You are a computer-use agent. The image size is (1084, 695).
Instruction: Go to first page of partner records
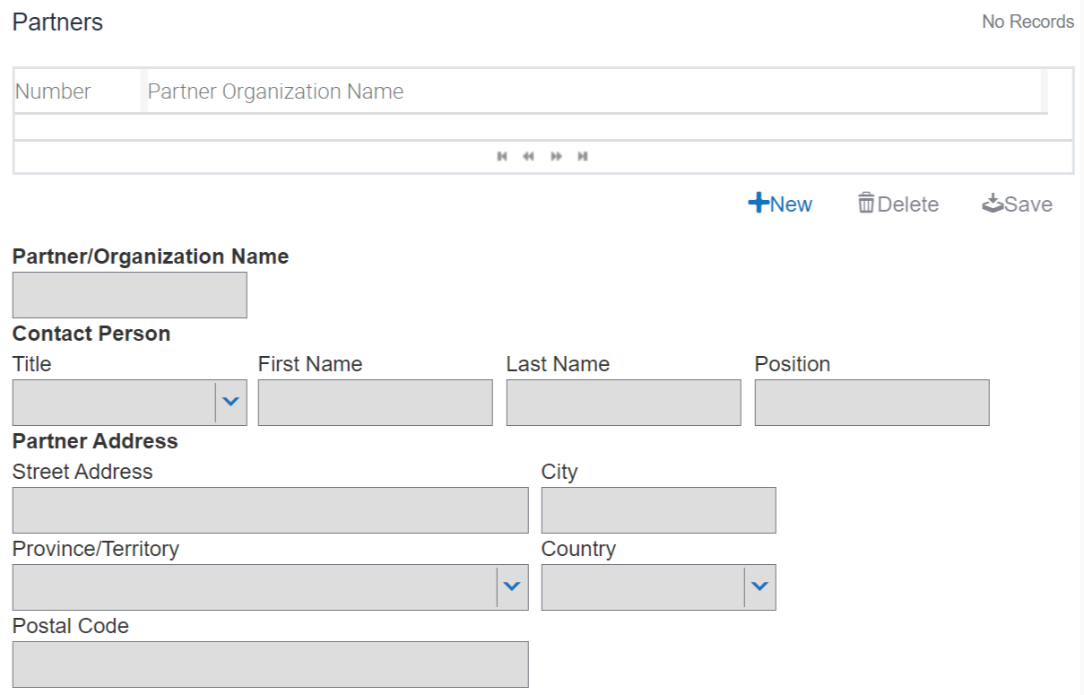pyautogui.click(x=502, y=157)
